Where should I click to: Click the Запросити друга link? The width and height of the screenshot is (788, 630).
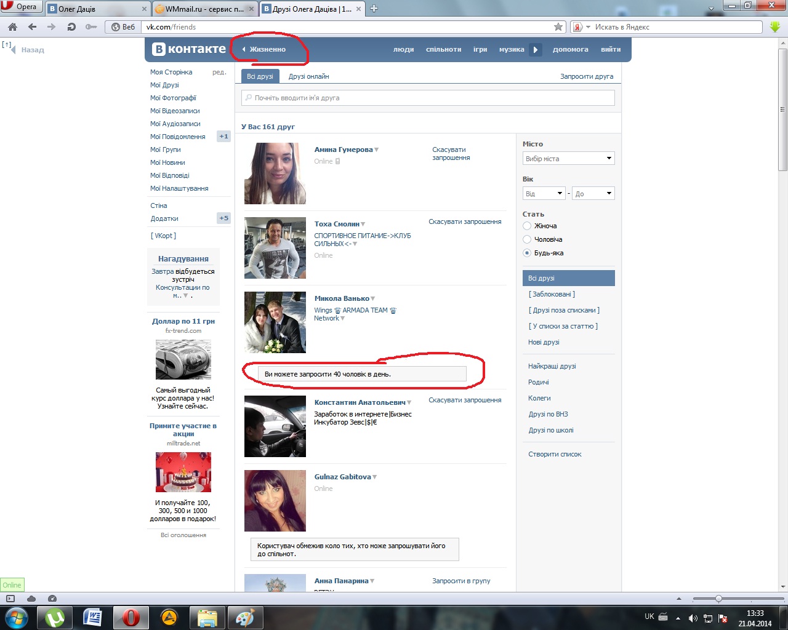click(587, 76)
